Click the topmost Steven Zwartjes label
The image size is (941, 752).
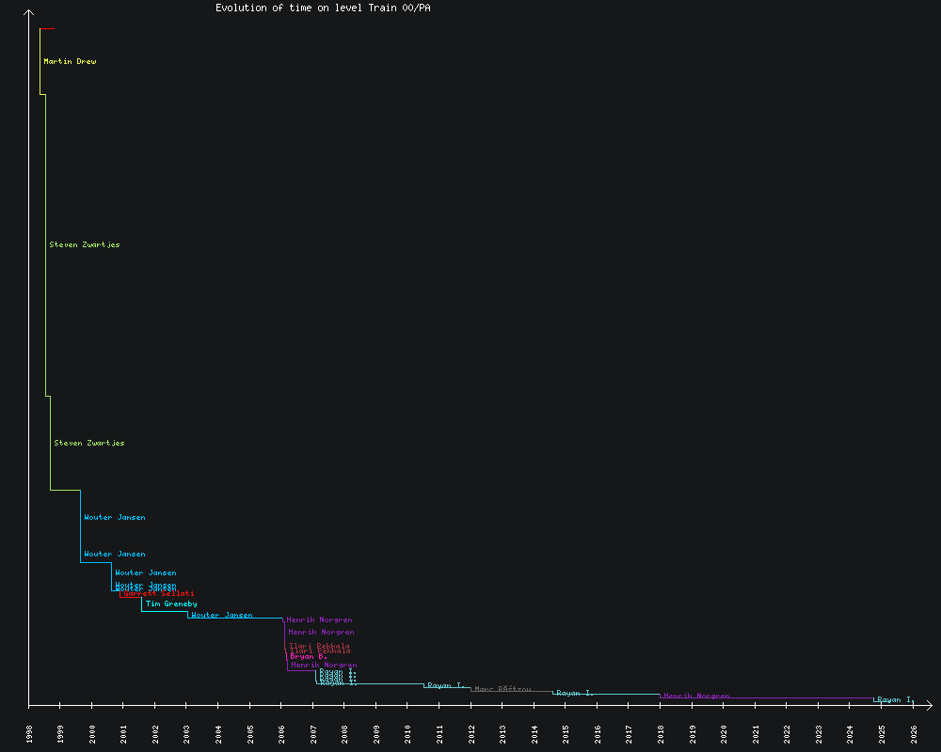pos(85,245)
